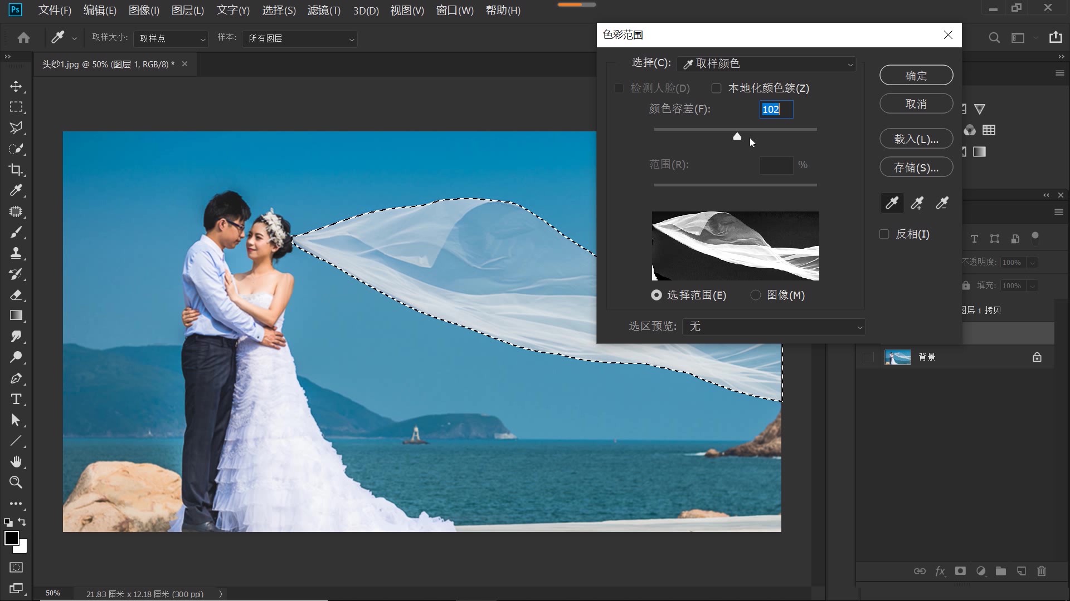Select the Horizontal Type tool
This screenshot has width=1070, height=601.
16,399
